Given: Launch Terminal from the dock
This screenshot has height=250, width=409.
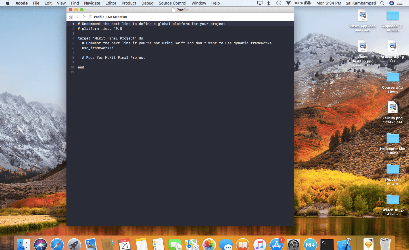Looking at the screenshot, I should [327, 244].
